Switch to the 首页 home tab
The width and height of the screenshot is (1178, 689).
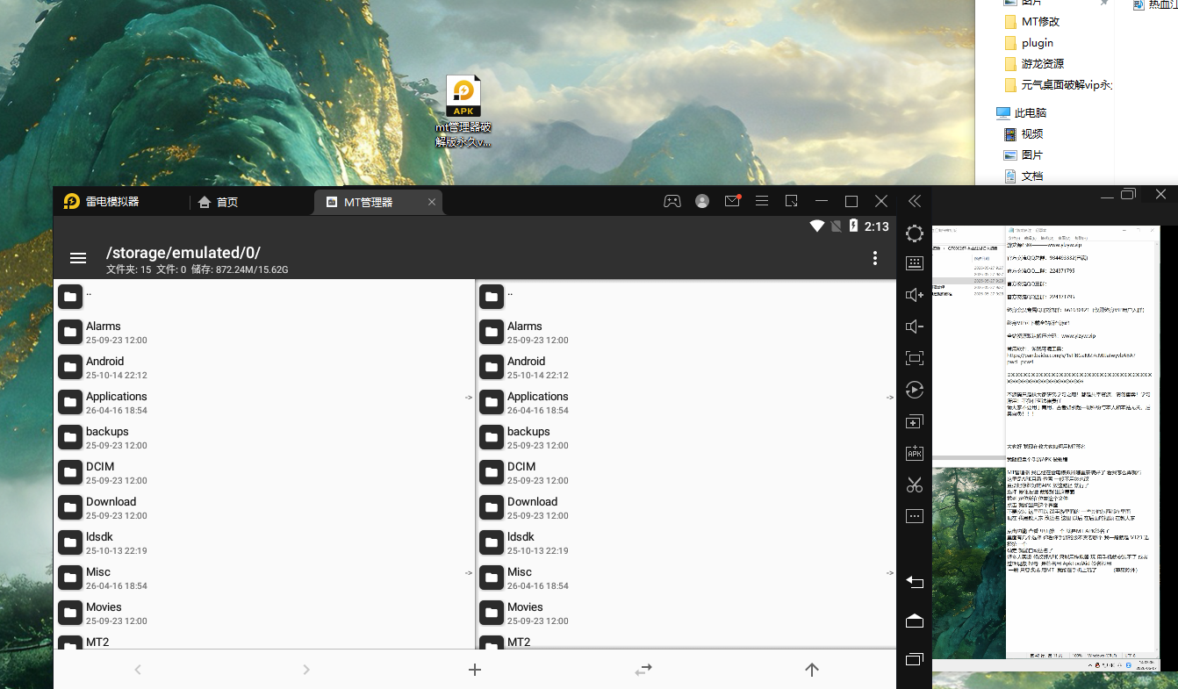219,202
